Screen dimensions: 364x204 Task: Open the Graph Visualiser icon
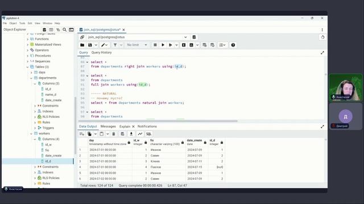pos(140,134)
